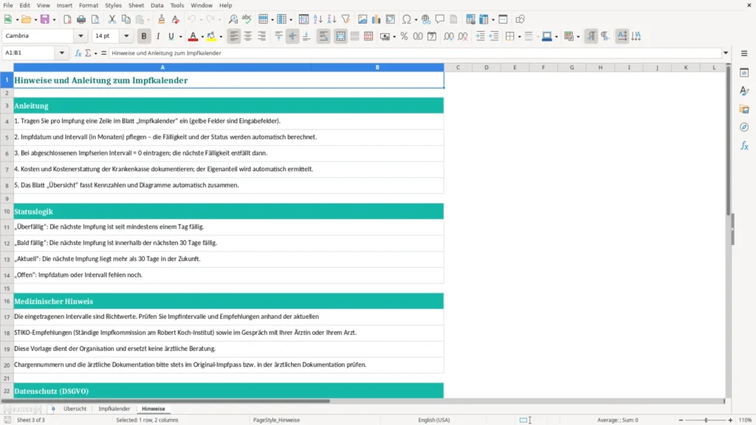The height and width of the screenshot is (425, 756).
Task: Toggle Merge and Center Cells
Action: [x=341, y=36]
